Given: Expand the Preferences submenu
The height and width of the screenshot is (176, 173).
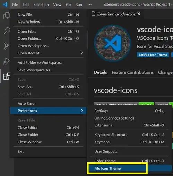Looking at the screenshot, I should 48,111.
